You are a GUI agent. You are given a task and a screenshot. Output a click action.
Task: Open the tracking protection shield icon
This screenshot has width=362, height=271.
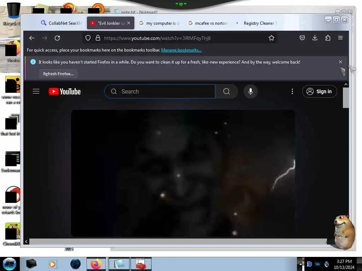click(88, 38)
